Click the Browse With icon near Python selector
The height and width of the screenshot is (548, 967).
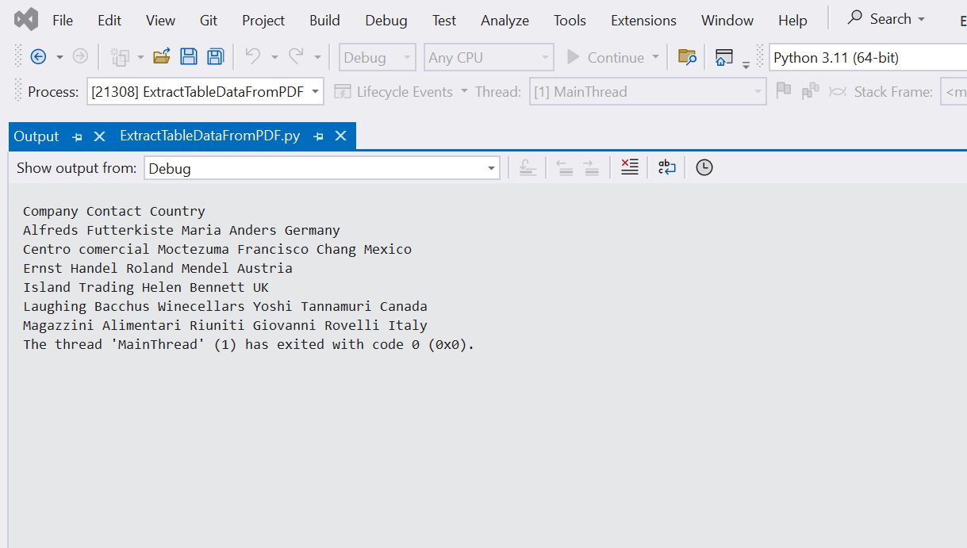coord(686,57)
